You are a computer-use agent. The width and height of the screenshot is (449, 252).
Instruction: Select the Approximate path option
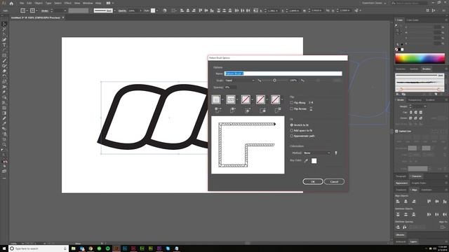292,136
